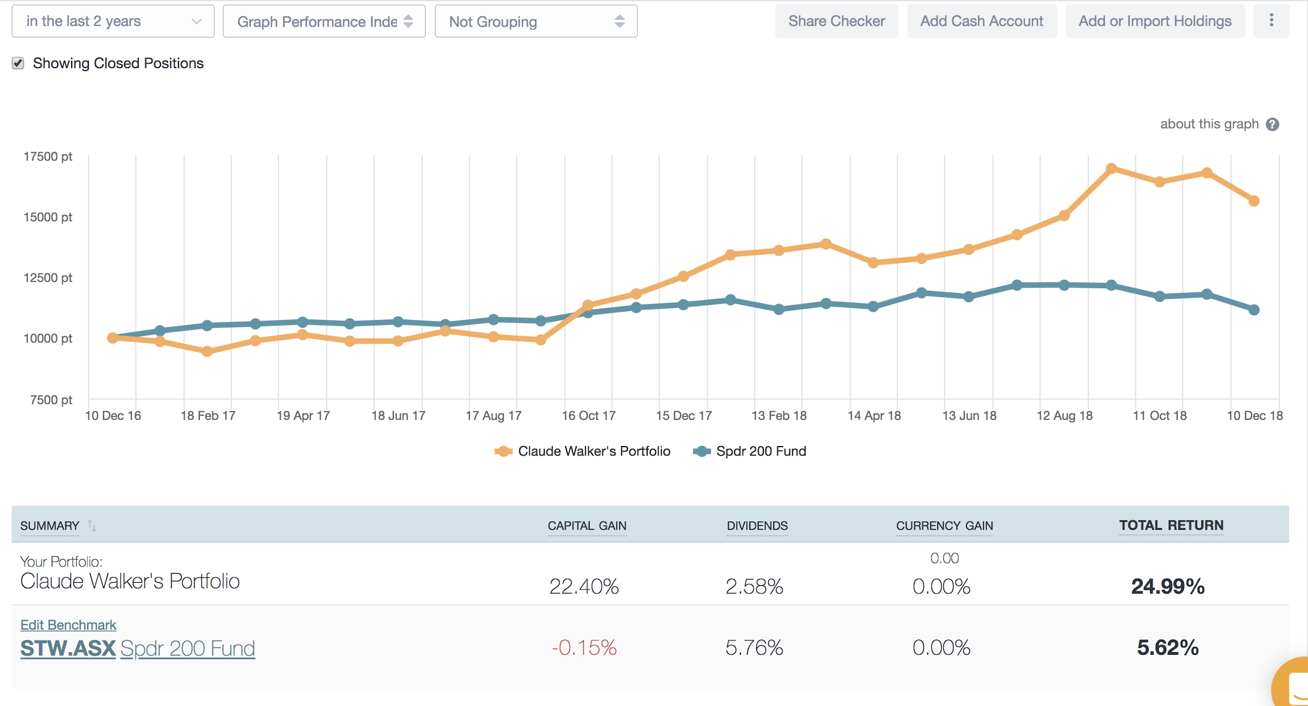Click the Edit Benchmark link

coord(68,625)
